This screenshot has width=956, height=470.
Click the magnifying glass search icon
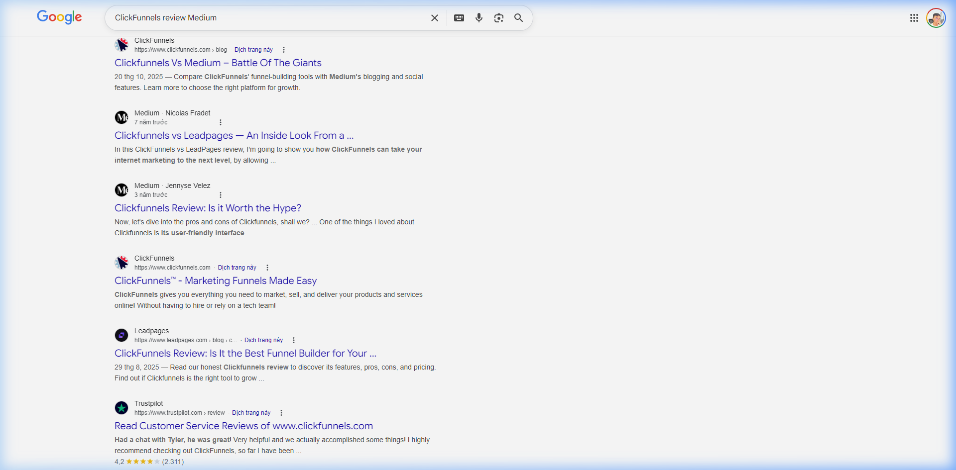click(x=518, y=18)
